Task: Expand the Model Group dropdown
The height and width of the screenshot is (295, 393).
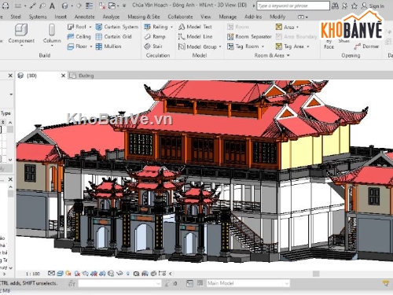Action: (220, 46)
